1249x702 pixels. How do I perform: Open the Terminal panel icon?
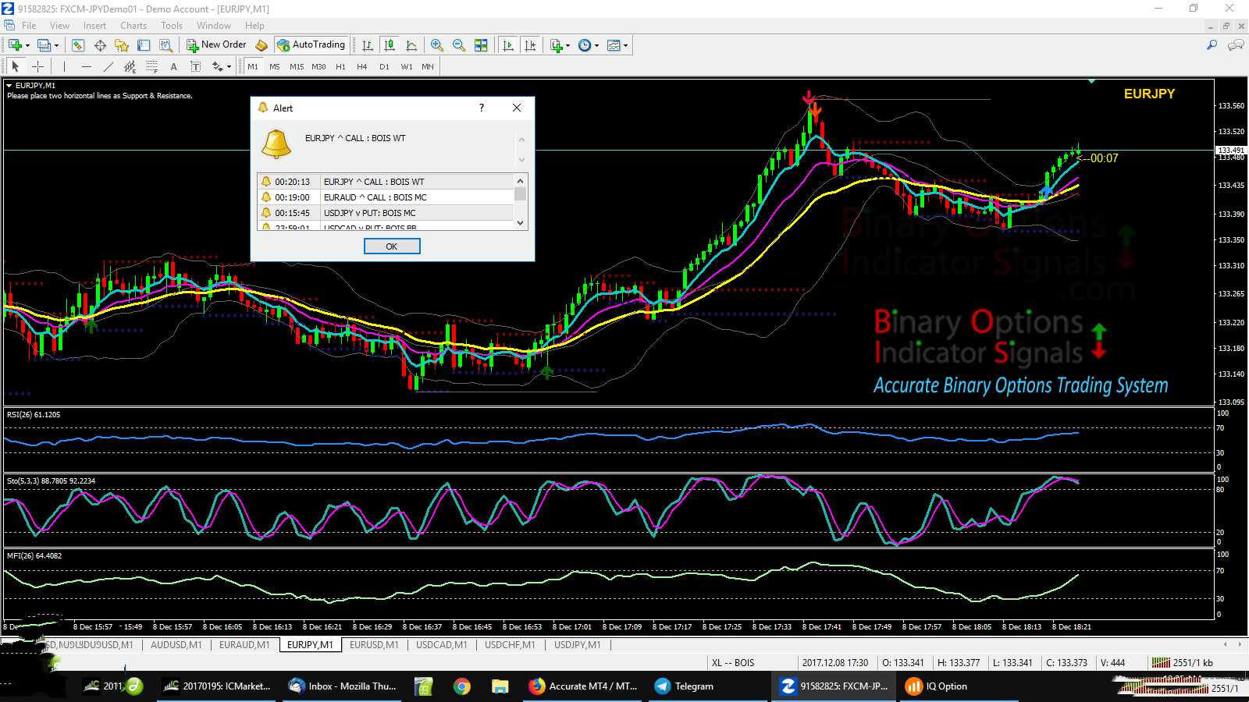(144, 45)
